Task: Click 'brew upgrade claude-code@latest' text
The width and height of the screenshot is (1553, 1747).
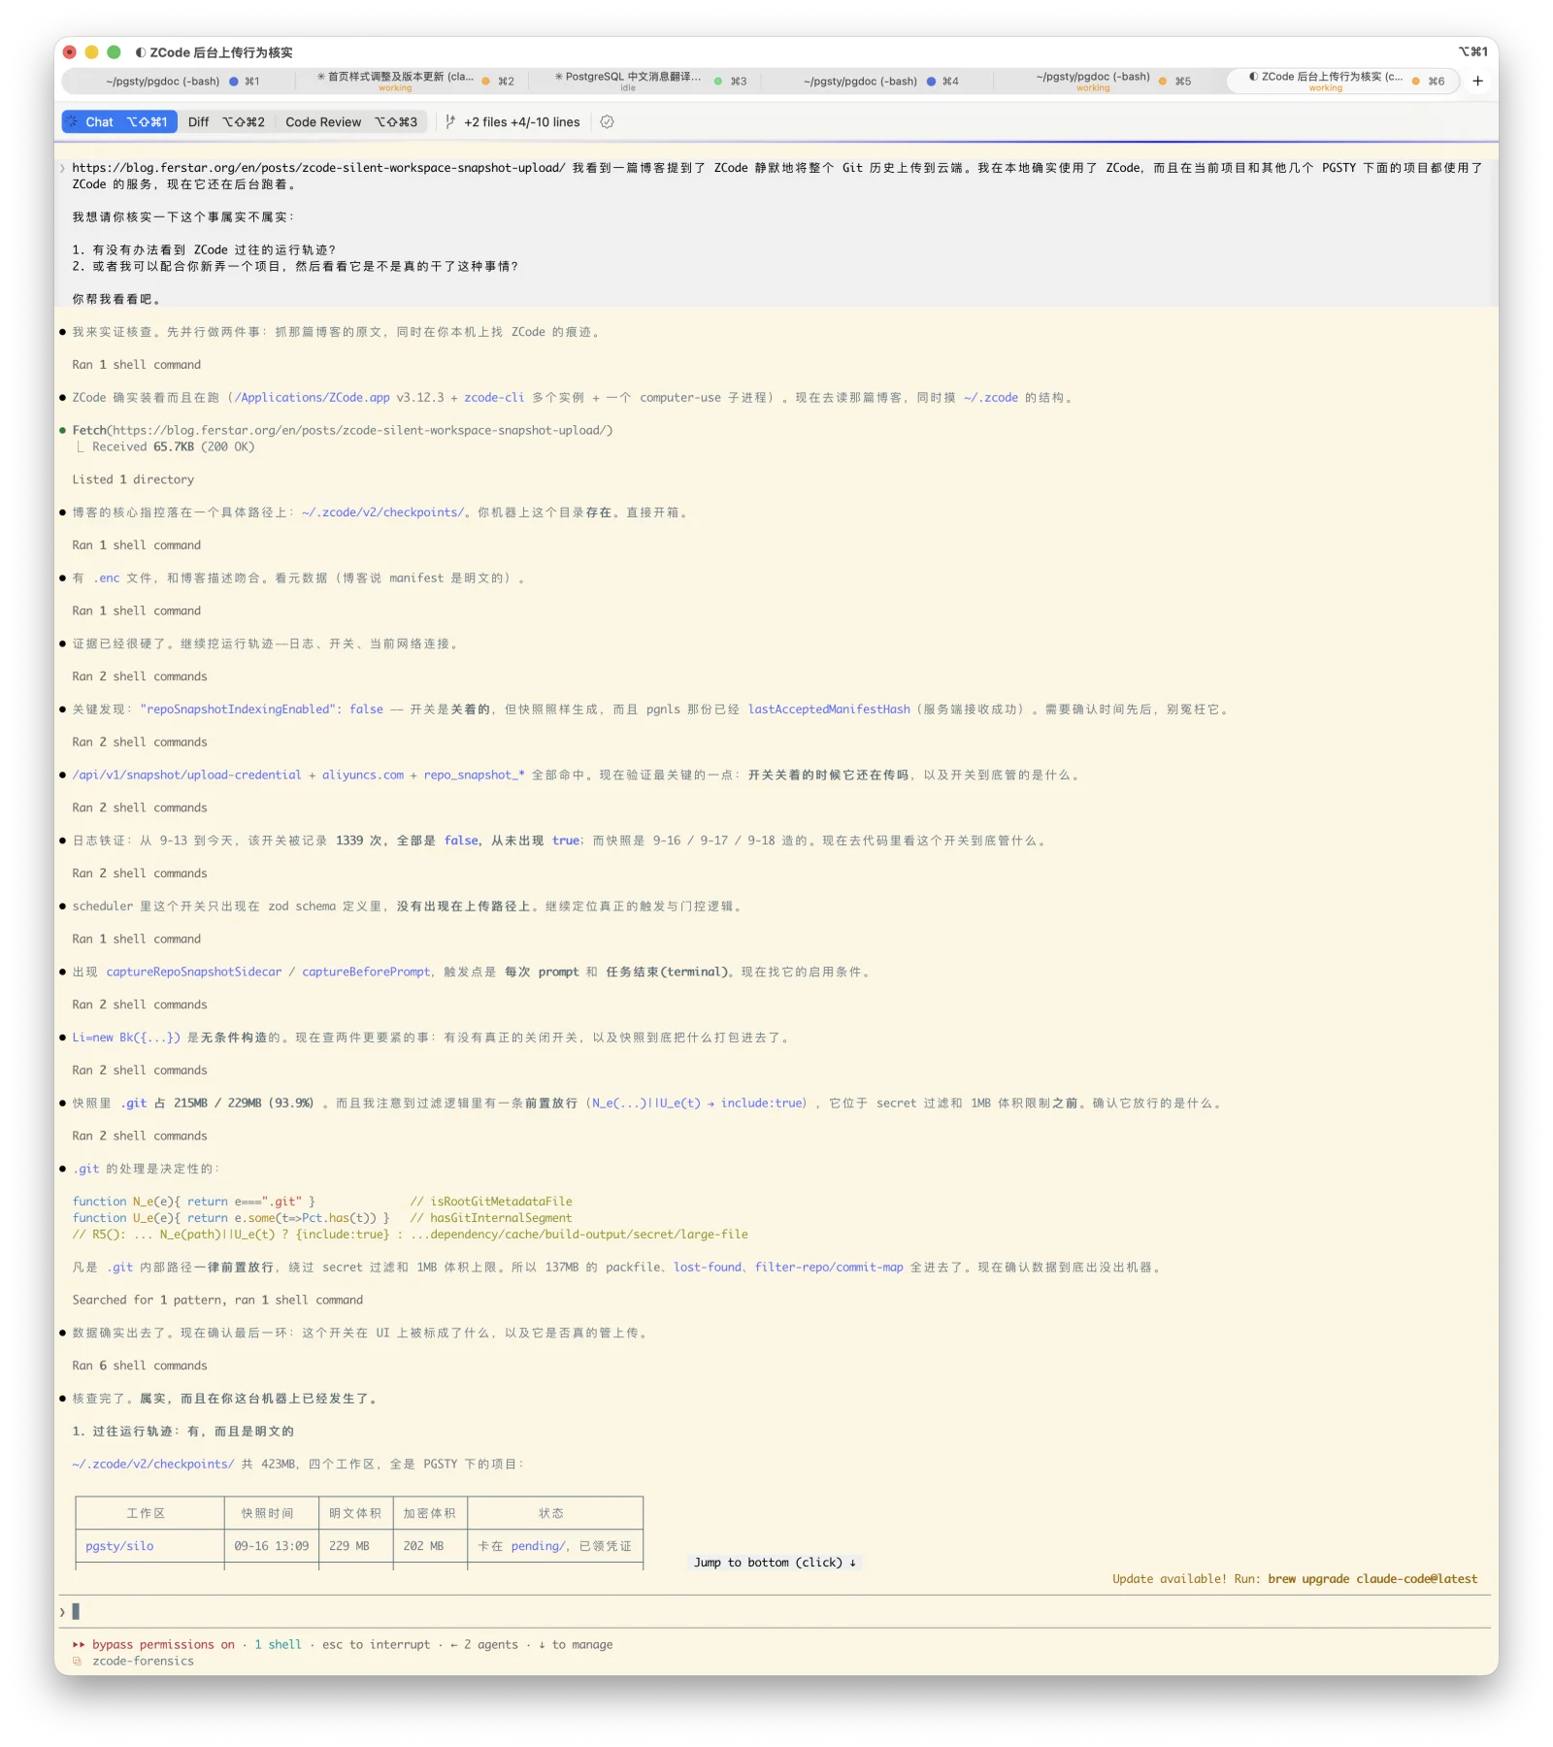Action: coord(1372,1579)
